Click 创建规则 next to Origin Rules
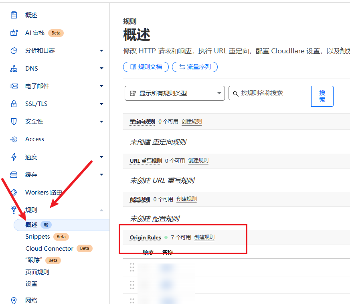Image resolution: width=350 pixels, height=304 pixels. point(204,237)
